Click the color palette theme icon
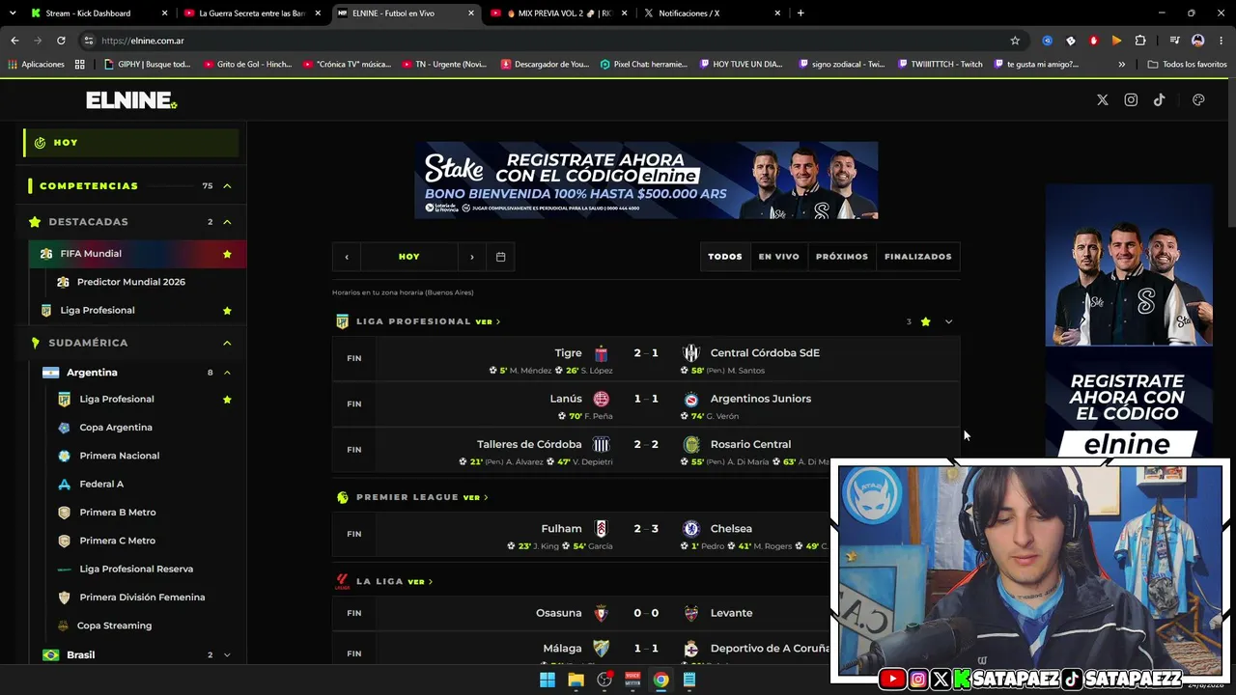This screenshot has height=695, width=1236. click(x=1198, y=100)
